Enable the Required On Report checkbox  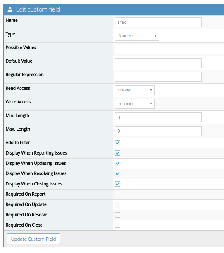coord(118,194)
